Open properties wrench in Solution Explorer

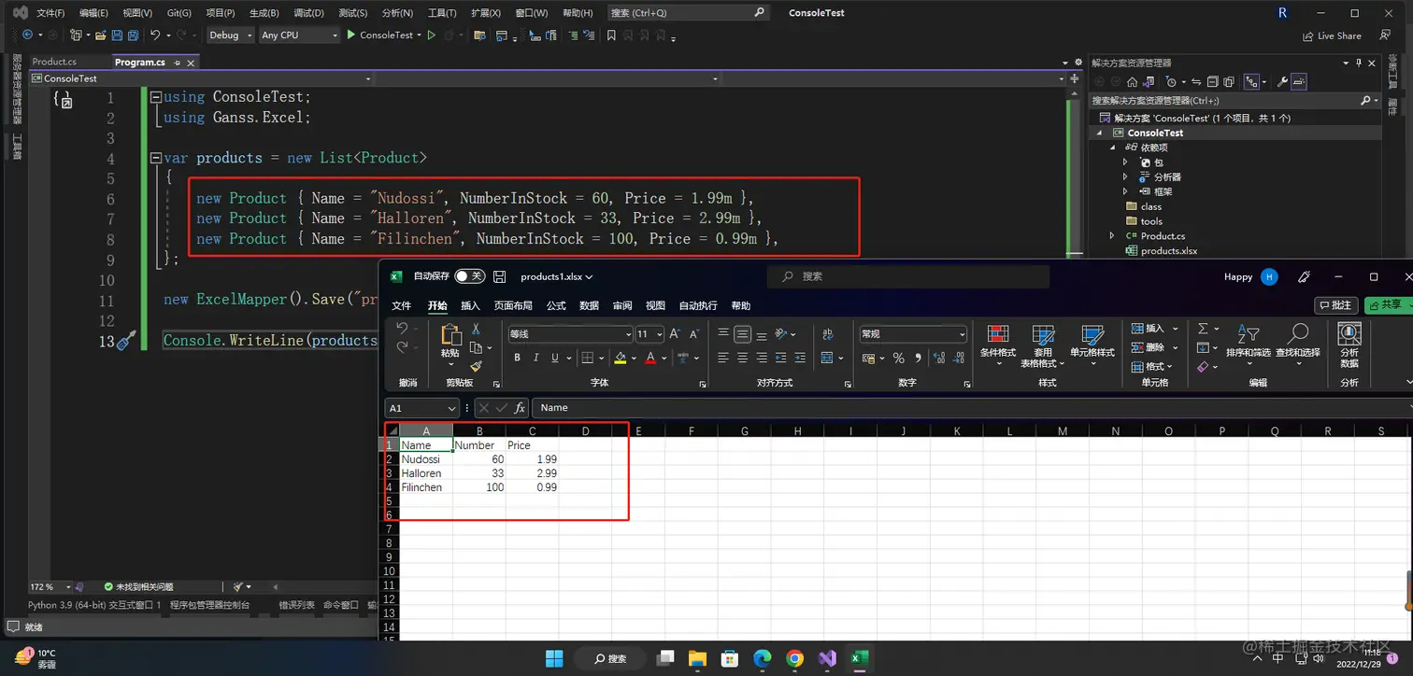tap(1282, 81)
